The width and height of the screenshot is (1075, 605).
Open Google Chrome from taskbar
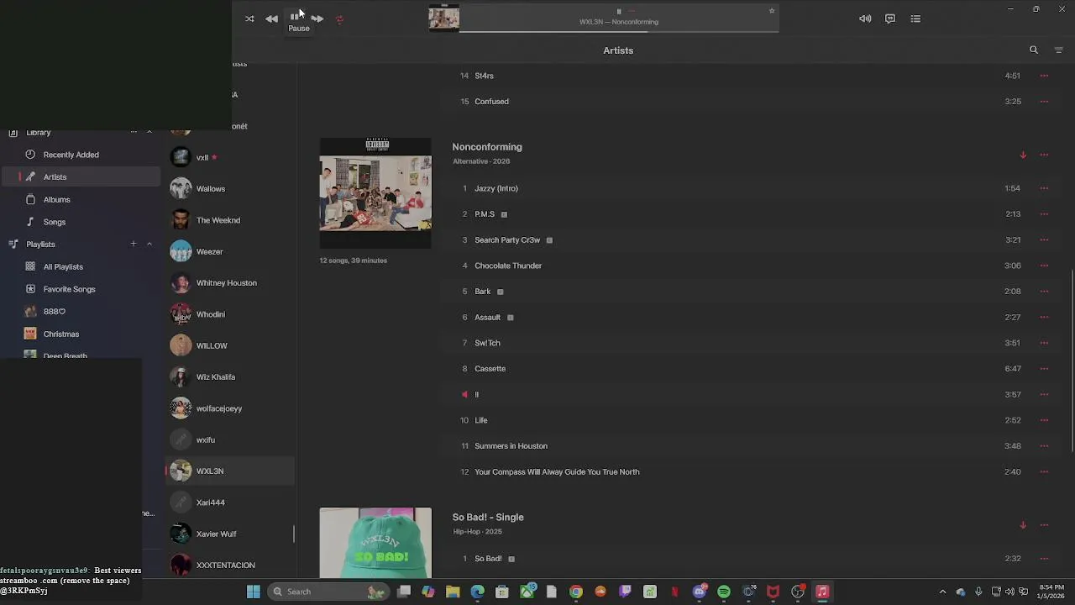tap(576, 592)
